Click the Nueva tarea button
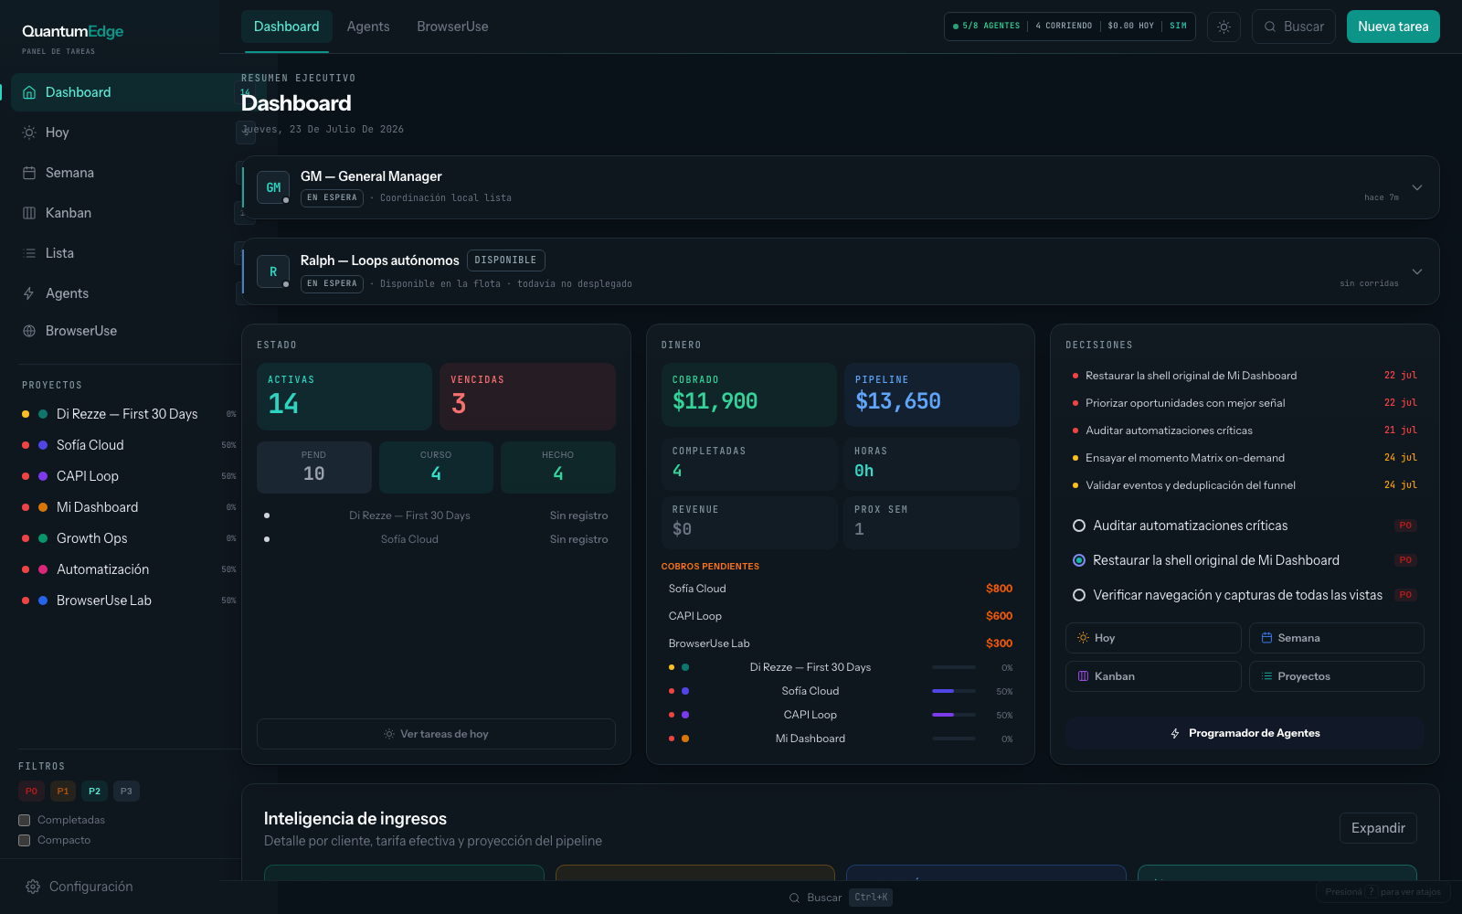The image size is (1462, 914). click(1393, 27)
